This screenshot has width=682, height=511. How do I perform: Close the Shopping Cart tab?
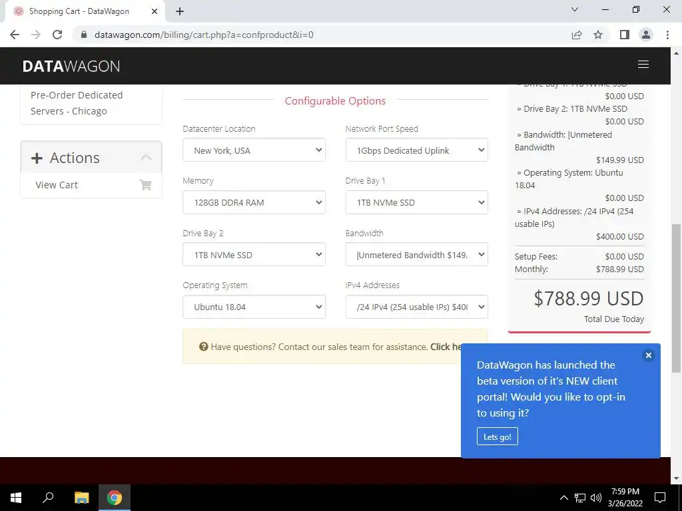(155, 11)
